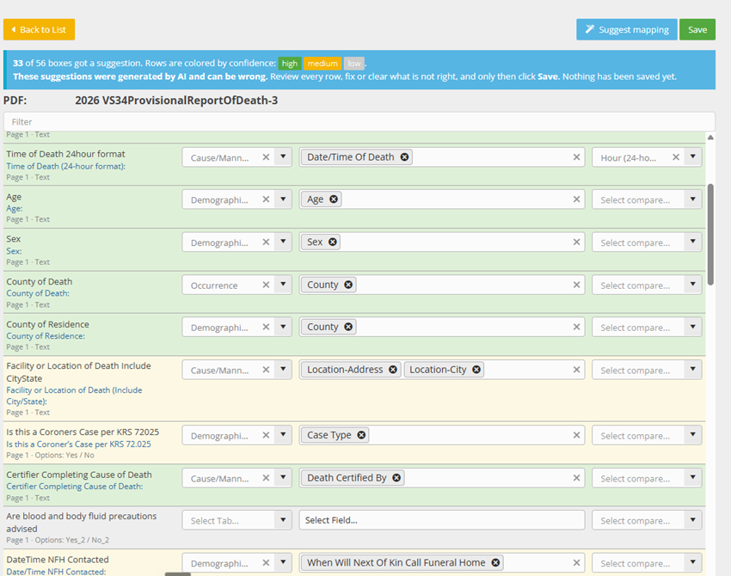Image resolution: width=731 pixels, height=576 pixels.
Task: Click 'Are blood and body fluid precautions advised' label
Action: pos(81,523)
